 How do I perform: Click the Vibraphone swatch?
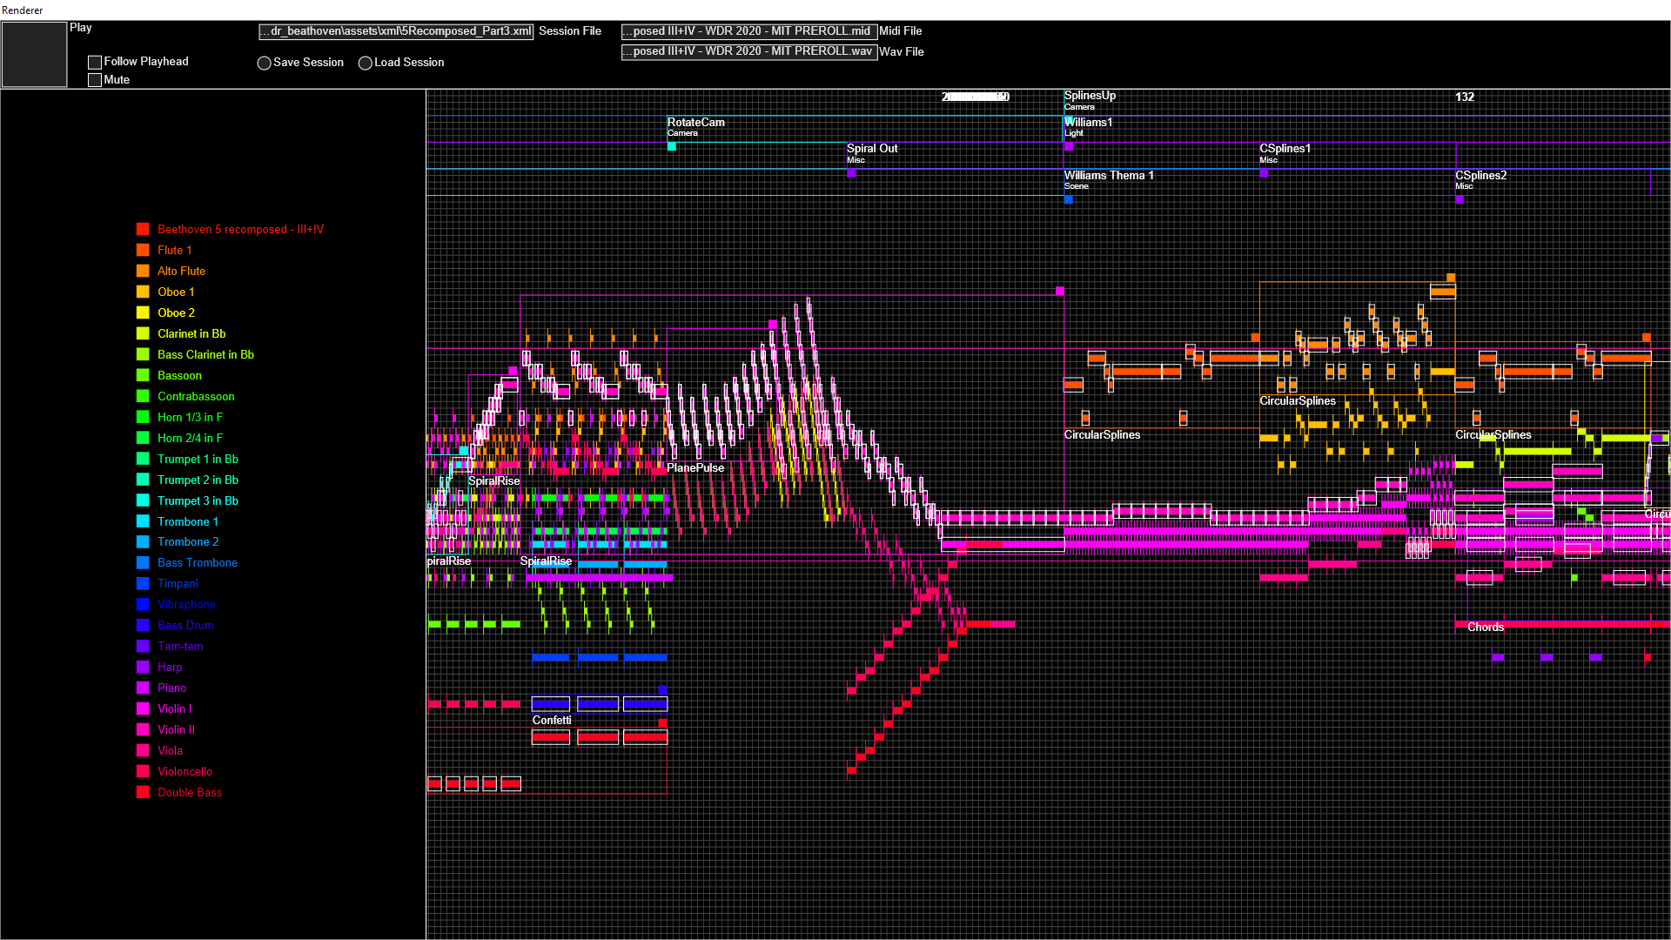point(143,604)
